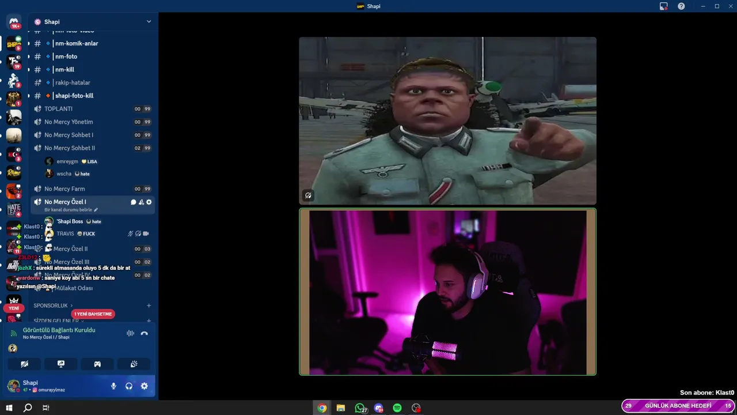Expand Shapi server menu chevron

pos(149,22)
